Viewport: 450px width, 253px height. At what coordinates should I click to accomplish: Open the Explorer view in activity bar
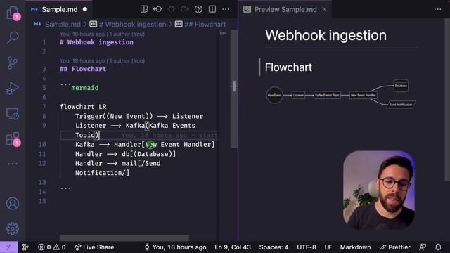click(x=13, y=13)
